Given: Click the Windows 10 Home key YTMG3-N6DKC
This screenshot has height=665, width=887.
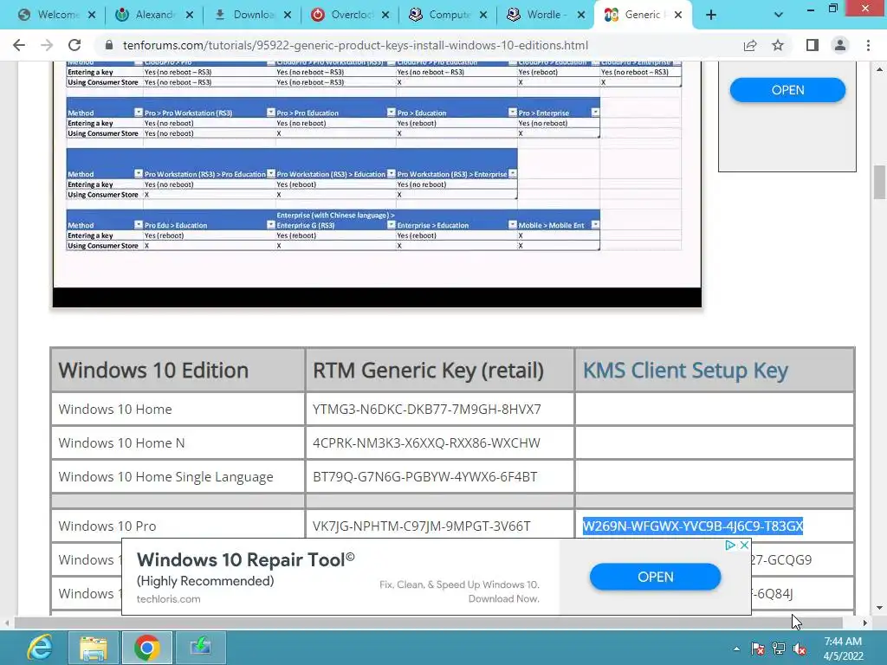Looking at the screenshot, I should click(426, 409).
